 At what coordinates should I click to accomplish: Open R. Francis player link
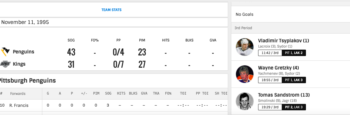(x=19, y=105)
